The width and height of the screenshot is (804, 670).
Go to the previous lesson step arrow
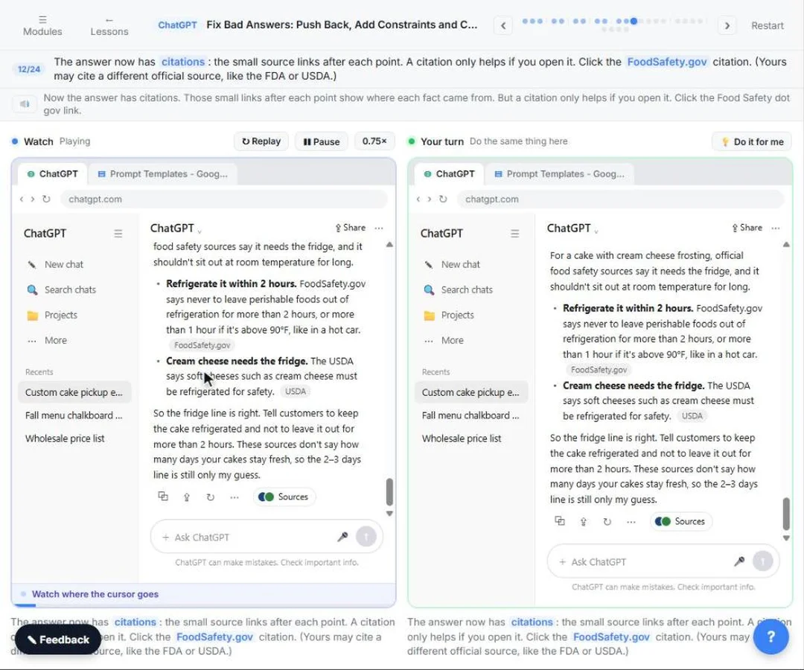click(503, 25)
